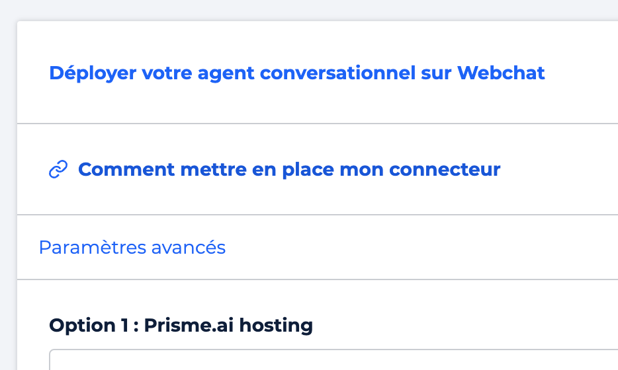Click the word "hosting" in the Option 1 heading
618x370 pixels.
276,326
